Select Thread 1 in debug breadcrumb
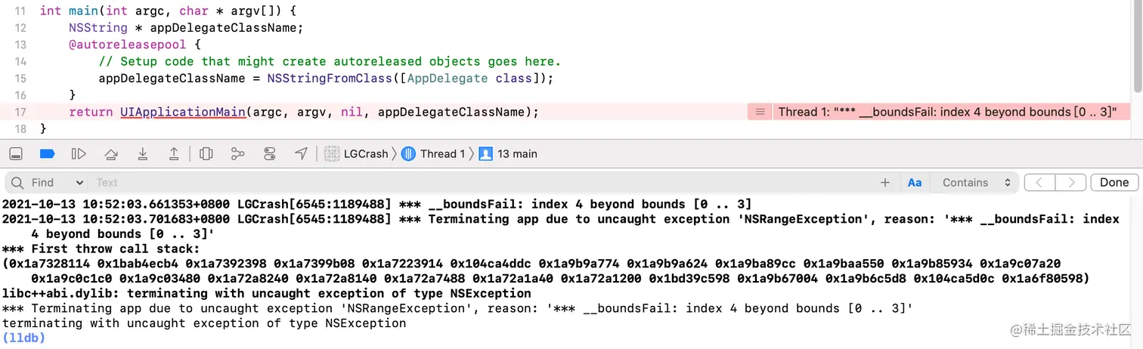This screenshot has height=349, width=1143. 433,154
